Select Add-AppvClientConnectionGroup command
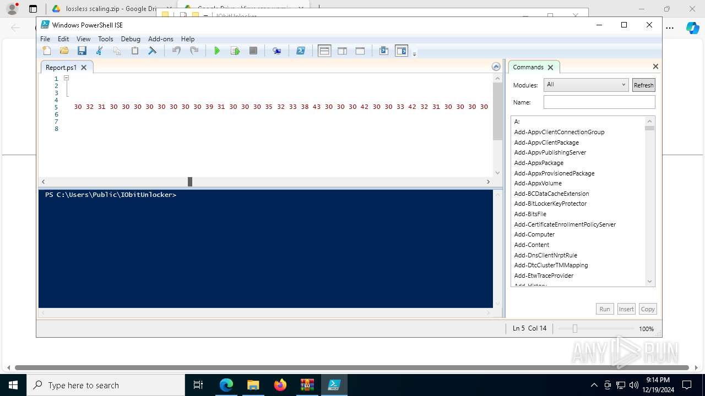This screenshot has height=396, width=705. 559,132
